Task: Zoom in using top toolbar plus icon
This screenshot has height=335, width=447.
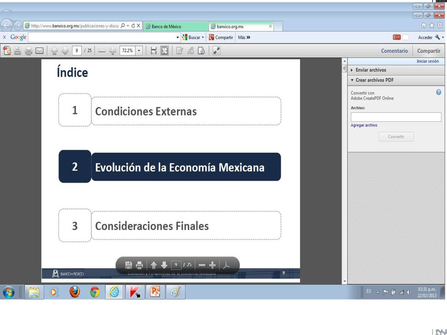Action: tap(113, 51)
